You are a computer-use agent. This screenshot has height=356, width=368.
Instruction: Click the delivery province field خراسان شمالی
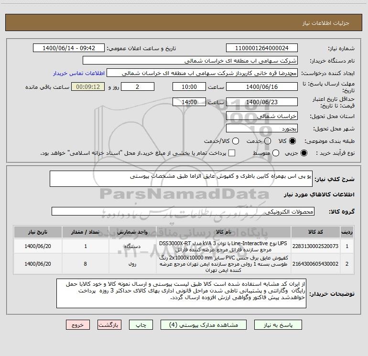262,116
